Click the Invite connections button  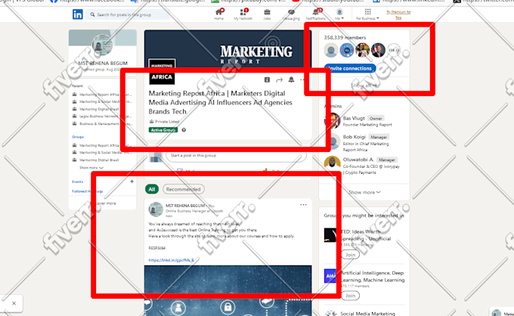(350, 68)
